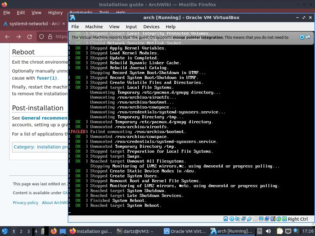This screenshot has height=236, width=315.
Task: Open the General recommendations link
Action: coord(44,118)
